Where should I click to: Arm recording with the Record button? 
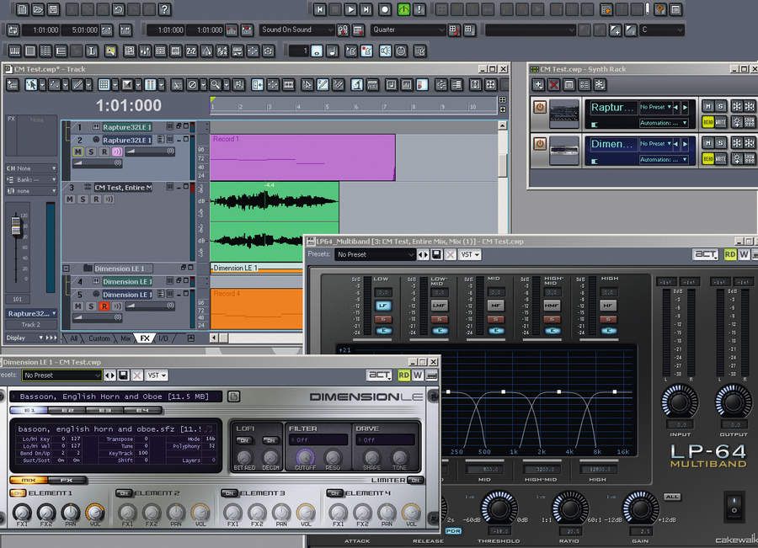(385, 8)
